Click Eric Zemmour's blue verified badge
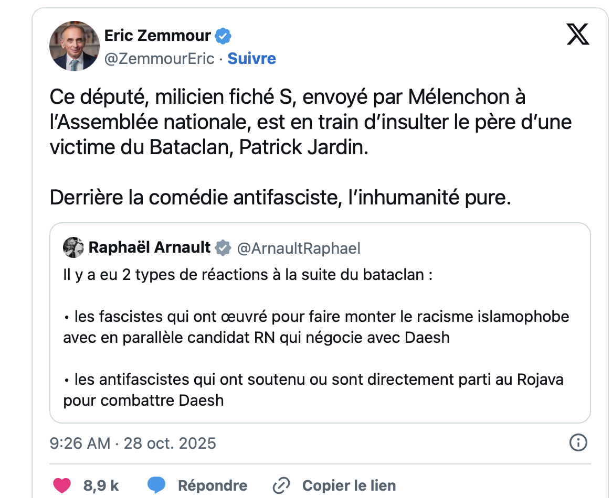The width and height of the screenshot is (612, 498). (224, 36)
